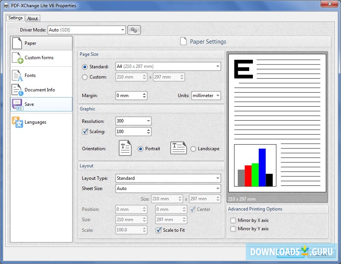Click the portrait orientation page icon
The image size is (341, 264).
click(125, 148)
